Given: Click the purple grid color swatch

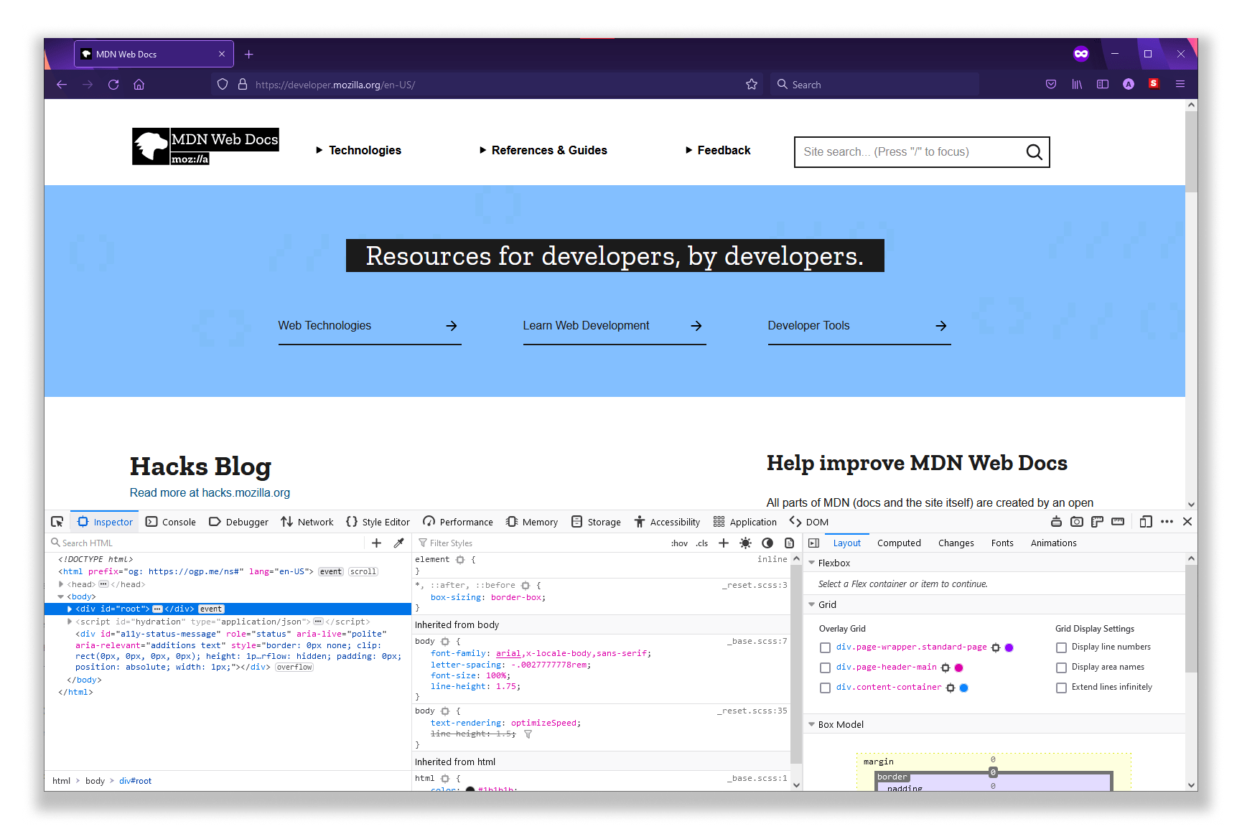Looking at the screenshot, I should click(x=1009, y=647).
